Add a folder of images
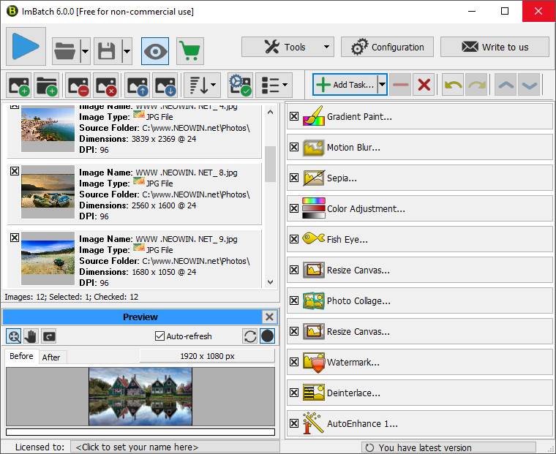556x454 pixels. 46,85
